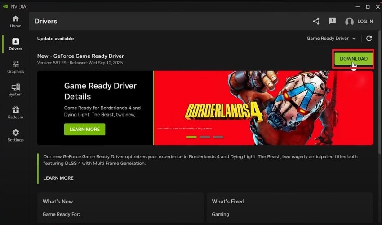The image size is (382, 225).
Task: Click the Borderlands 4 banner image
Action: point(263,108)
